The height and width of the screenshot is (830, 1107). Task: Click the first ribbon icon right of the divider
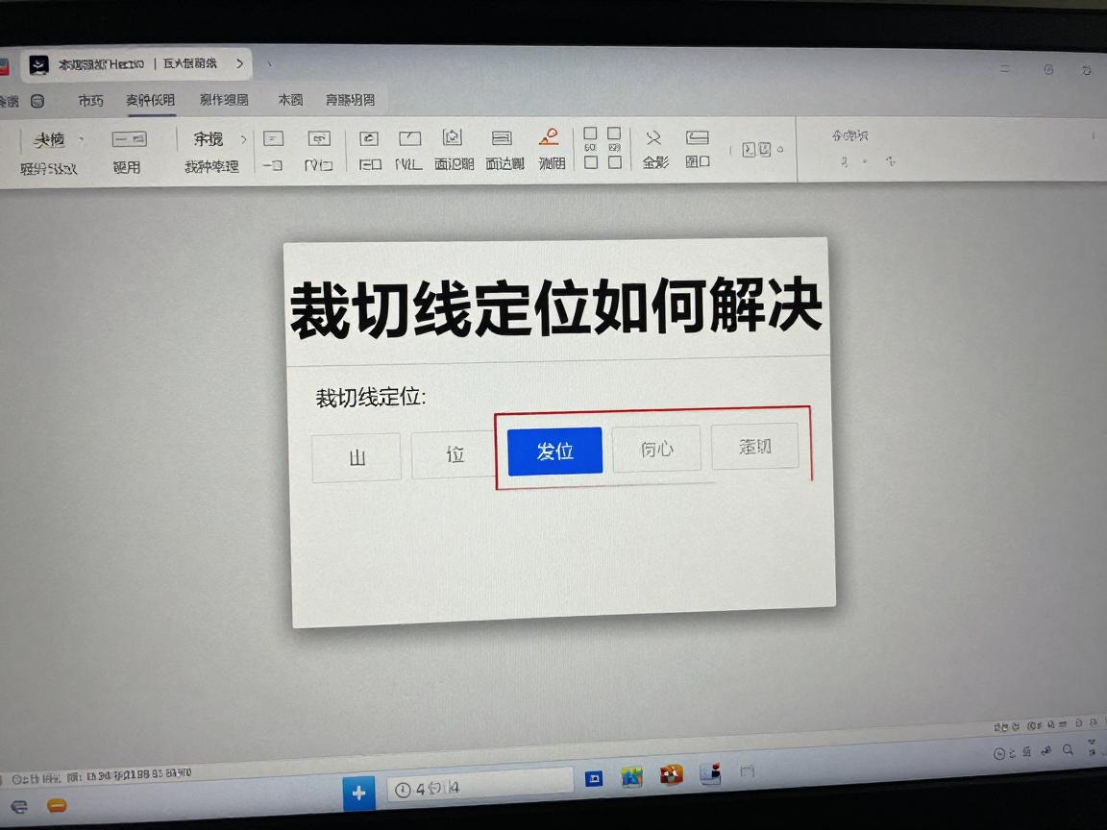click(273, 138)
